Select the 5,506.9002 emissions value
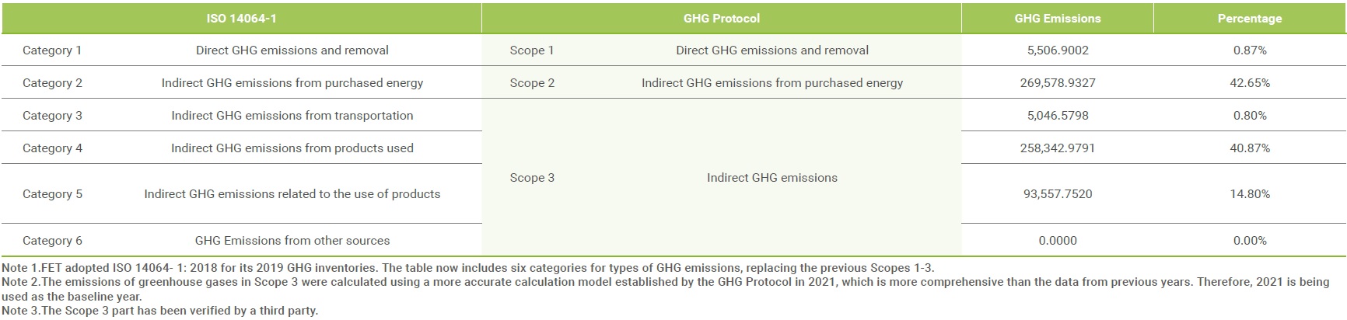The height and width of the screenshot is (320, 1347). click(1058, 50)
